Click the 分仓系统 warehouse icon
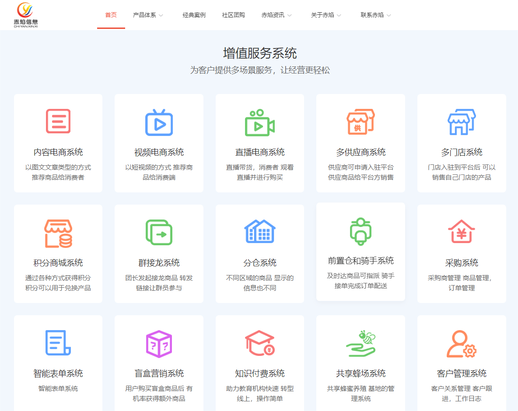 (x=259, y=231)
